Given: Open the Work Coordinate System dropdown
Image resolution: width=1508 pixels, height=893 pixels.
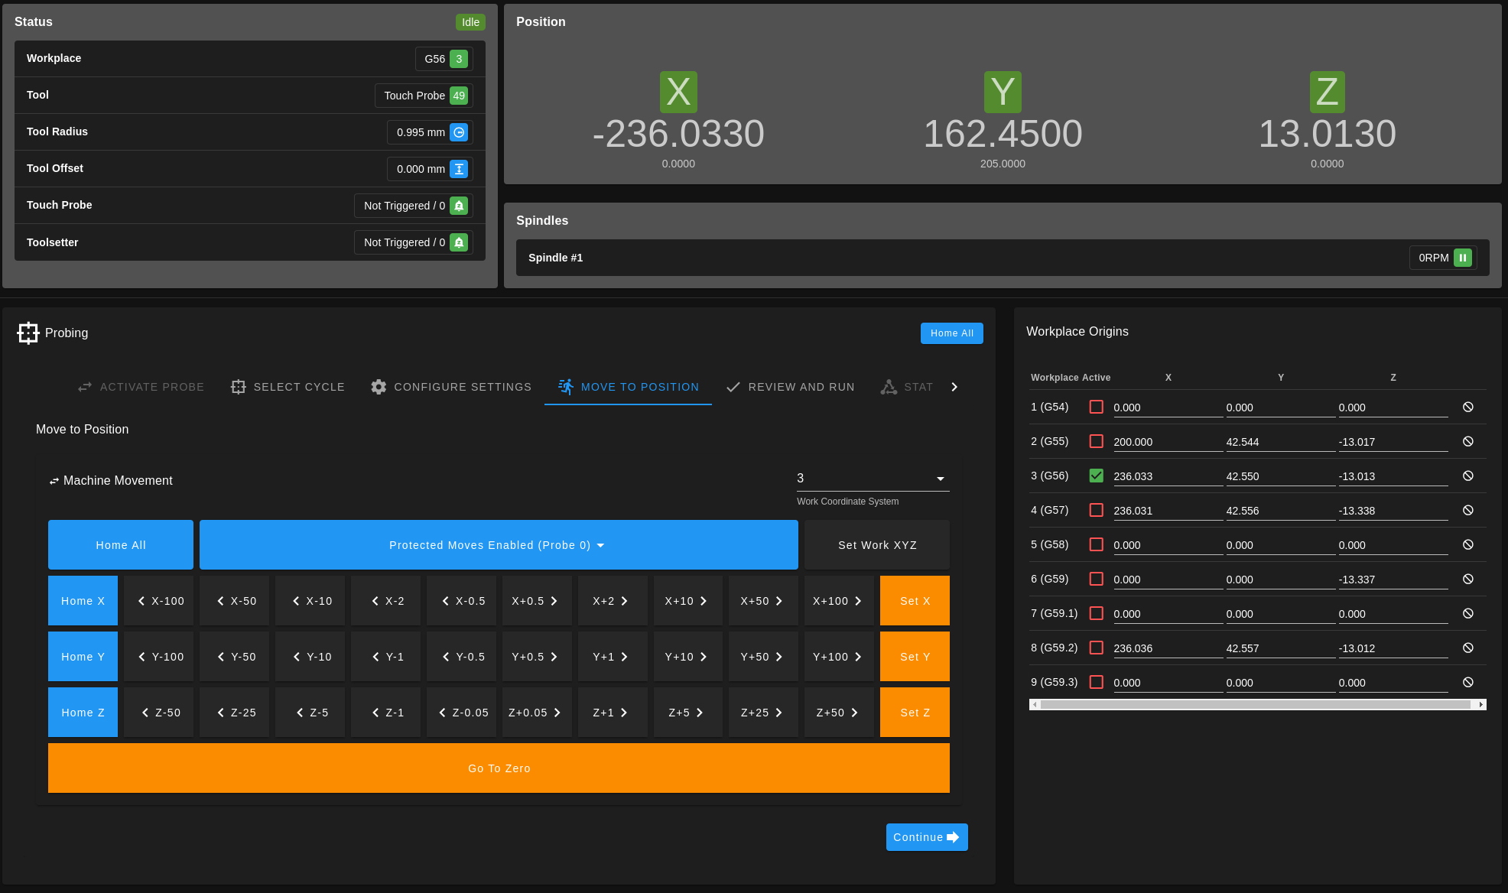Looking at the screenshot, I should pos(873,479).
